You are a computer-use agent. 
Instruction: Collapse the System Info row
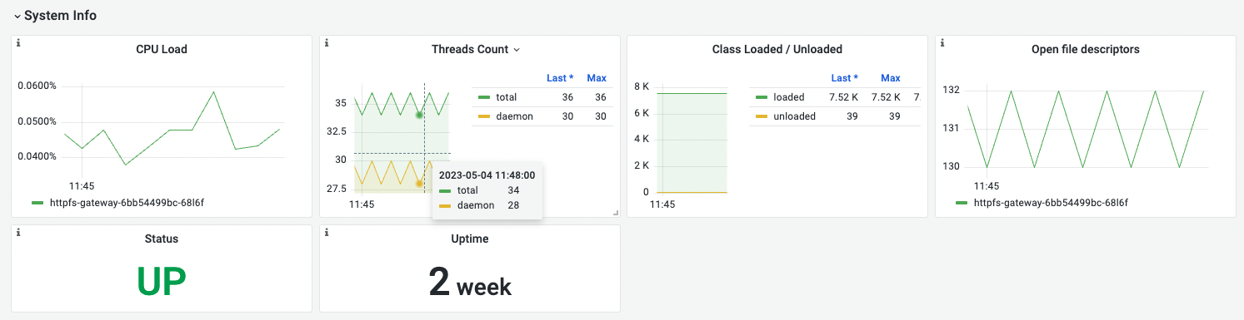click(x=17, y=16)
